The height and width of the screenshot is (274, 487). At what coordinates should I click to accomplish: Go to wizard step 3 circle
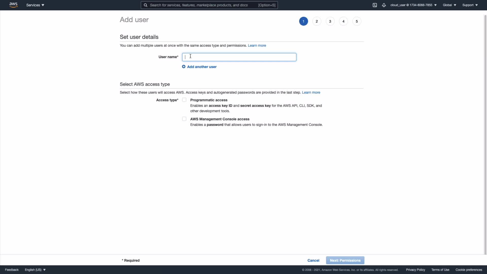330,21
